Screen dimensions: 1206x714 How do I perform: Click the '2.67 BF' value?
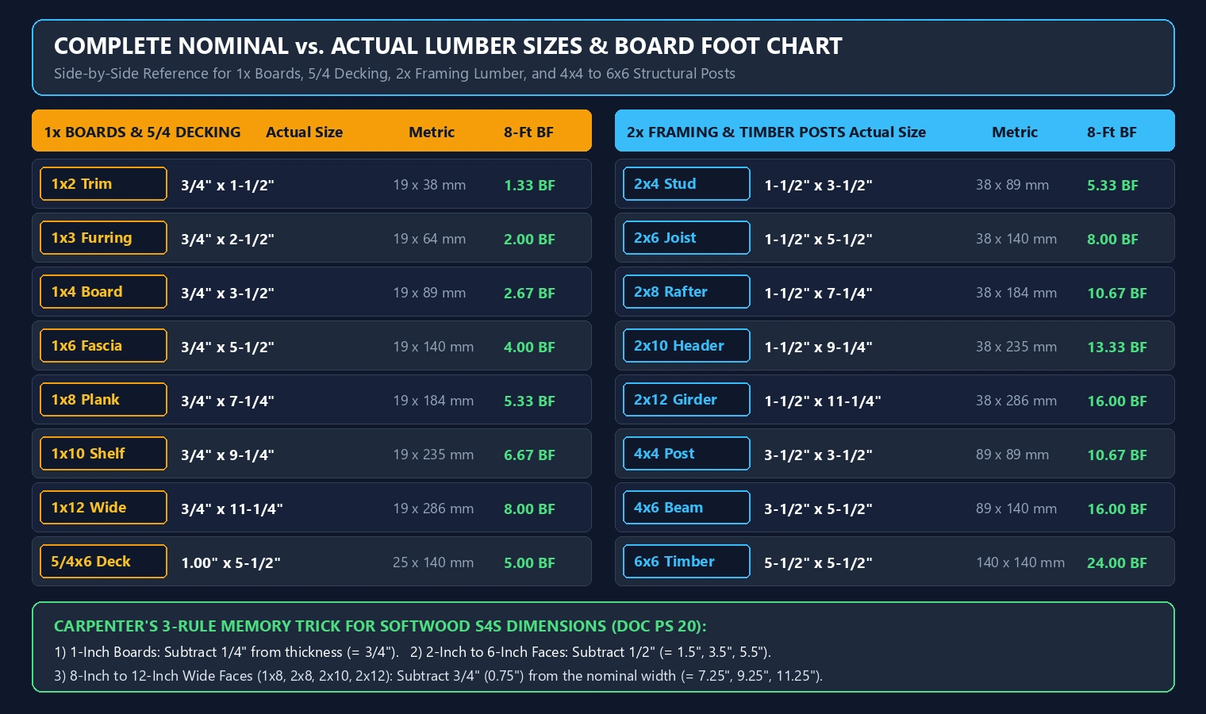529,293
